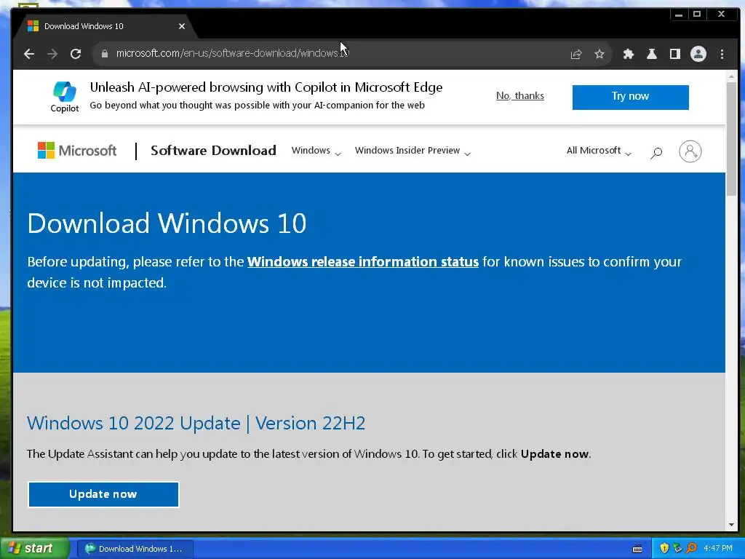Expand the All Microsoft dropdown
The height and width of the screenshot is (559, 745).
tap(599, 151)
